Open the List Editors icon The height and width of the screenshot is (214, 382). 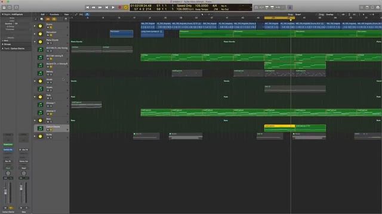coord(362,8)
